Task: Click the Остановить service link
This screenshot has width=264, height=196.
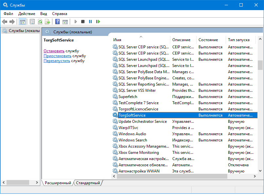Action: click(54, 51)
